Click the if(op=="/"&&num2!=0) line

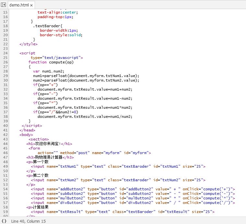pyautogui.click(x=55, y=112)
